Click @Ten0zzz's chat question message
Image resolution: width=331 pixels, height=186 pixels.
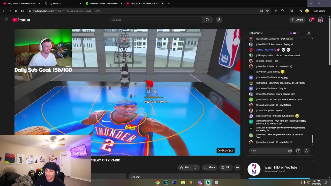pyautogui.click(x=279, y=136)
